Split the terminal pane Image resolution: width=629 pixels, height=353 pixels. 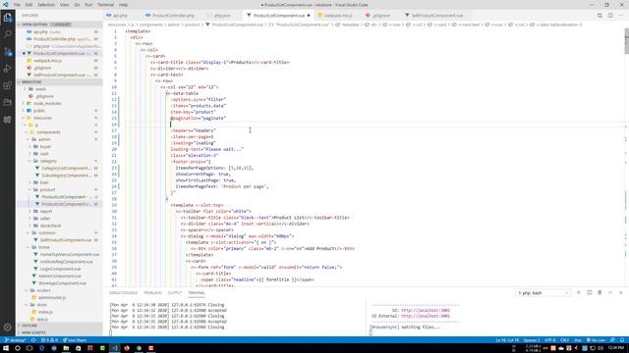pos(590,292)
